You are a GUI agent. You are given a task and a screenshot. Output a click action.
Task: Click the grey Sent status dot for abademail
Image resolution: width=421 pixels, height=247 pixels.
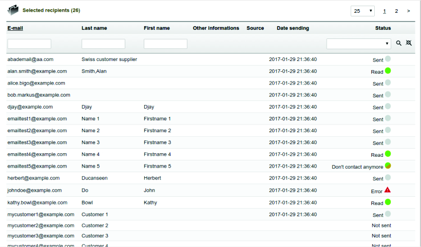click(388, 59)
